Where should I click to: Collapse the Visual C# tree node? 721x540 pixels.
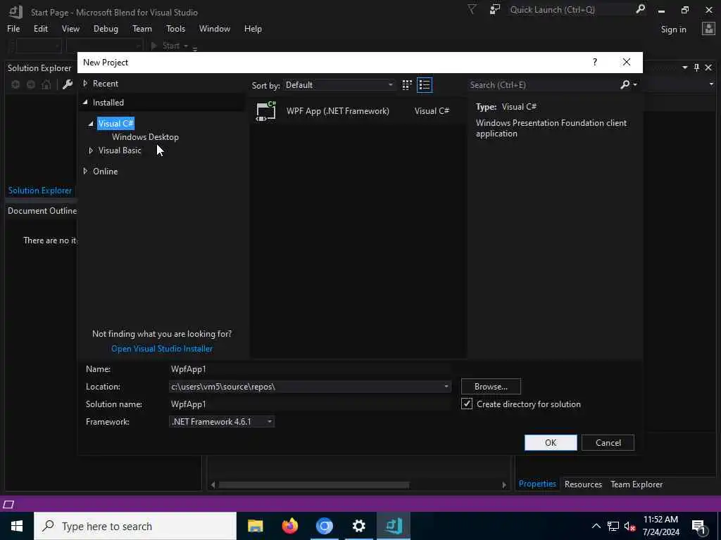[x=91, y=124]
